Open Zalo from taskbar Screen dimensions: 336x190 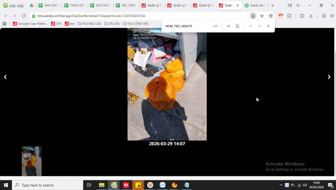coord(162,185)
